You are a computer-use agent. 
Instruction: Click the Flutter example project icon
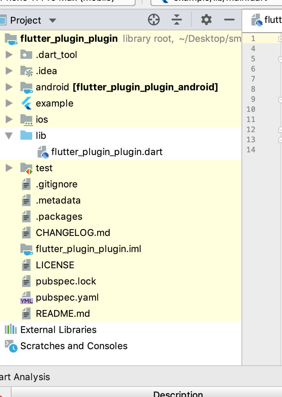pyautogui.click(x=26, y=103)
